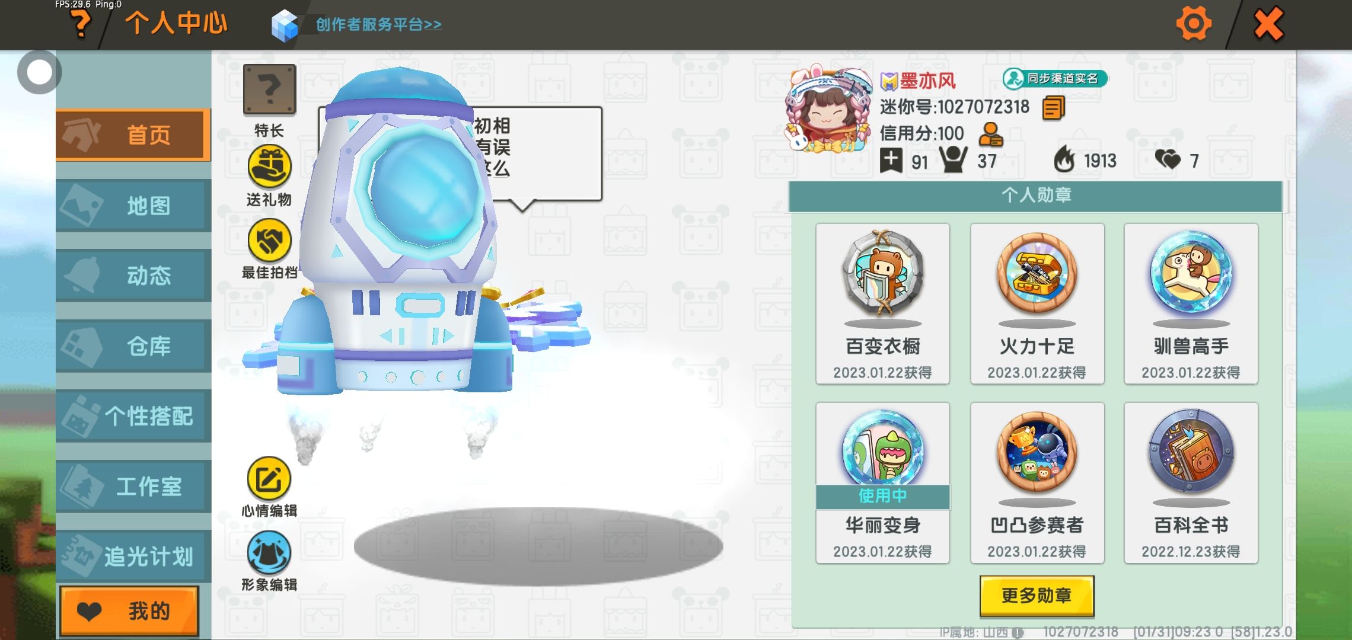
Task: Tap the flame popularity icon
Action: click(1064, 159)
